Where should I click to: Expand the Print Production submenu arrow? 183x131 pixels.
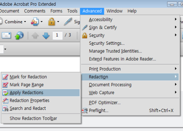[176, 69]
